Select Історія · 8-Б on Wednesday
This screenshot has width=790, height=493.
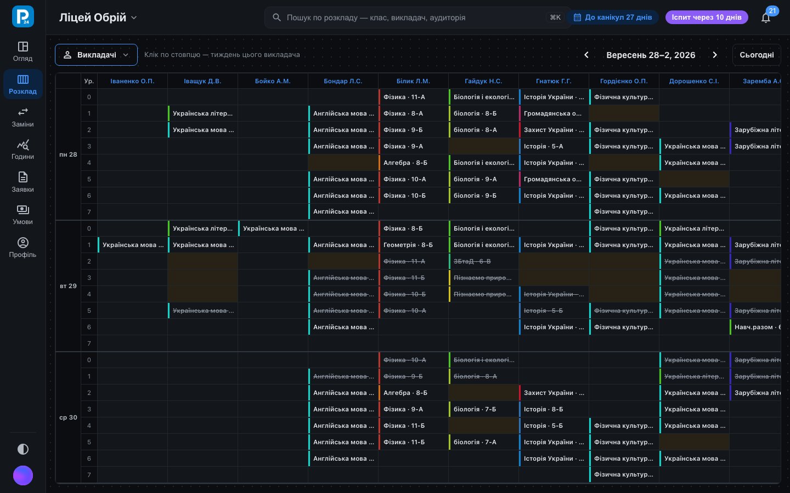click(554, 409)
